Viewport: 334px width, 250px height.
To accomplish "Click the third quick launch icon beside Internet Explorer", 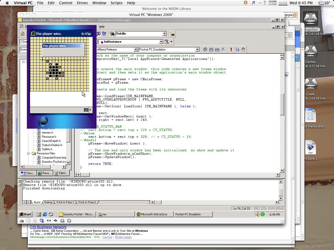I will tap(51, 214).
